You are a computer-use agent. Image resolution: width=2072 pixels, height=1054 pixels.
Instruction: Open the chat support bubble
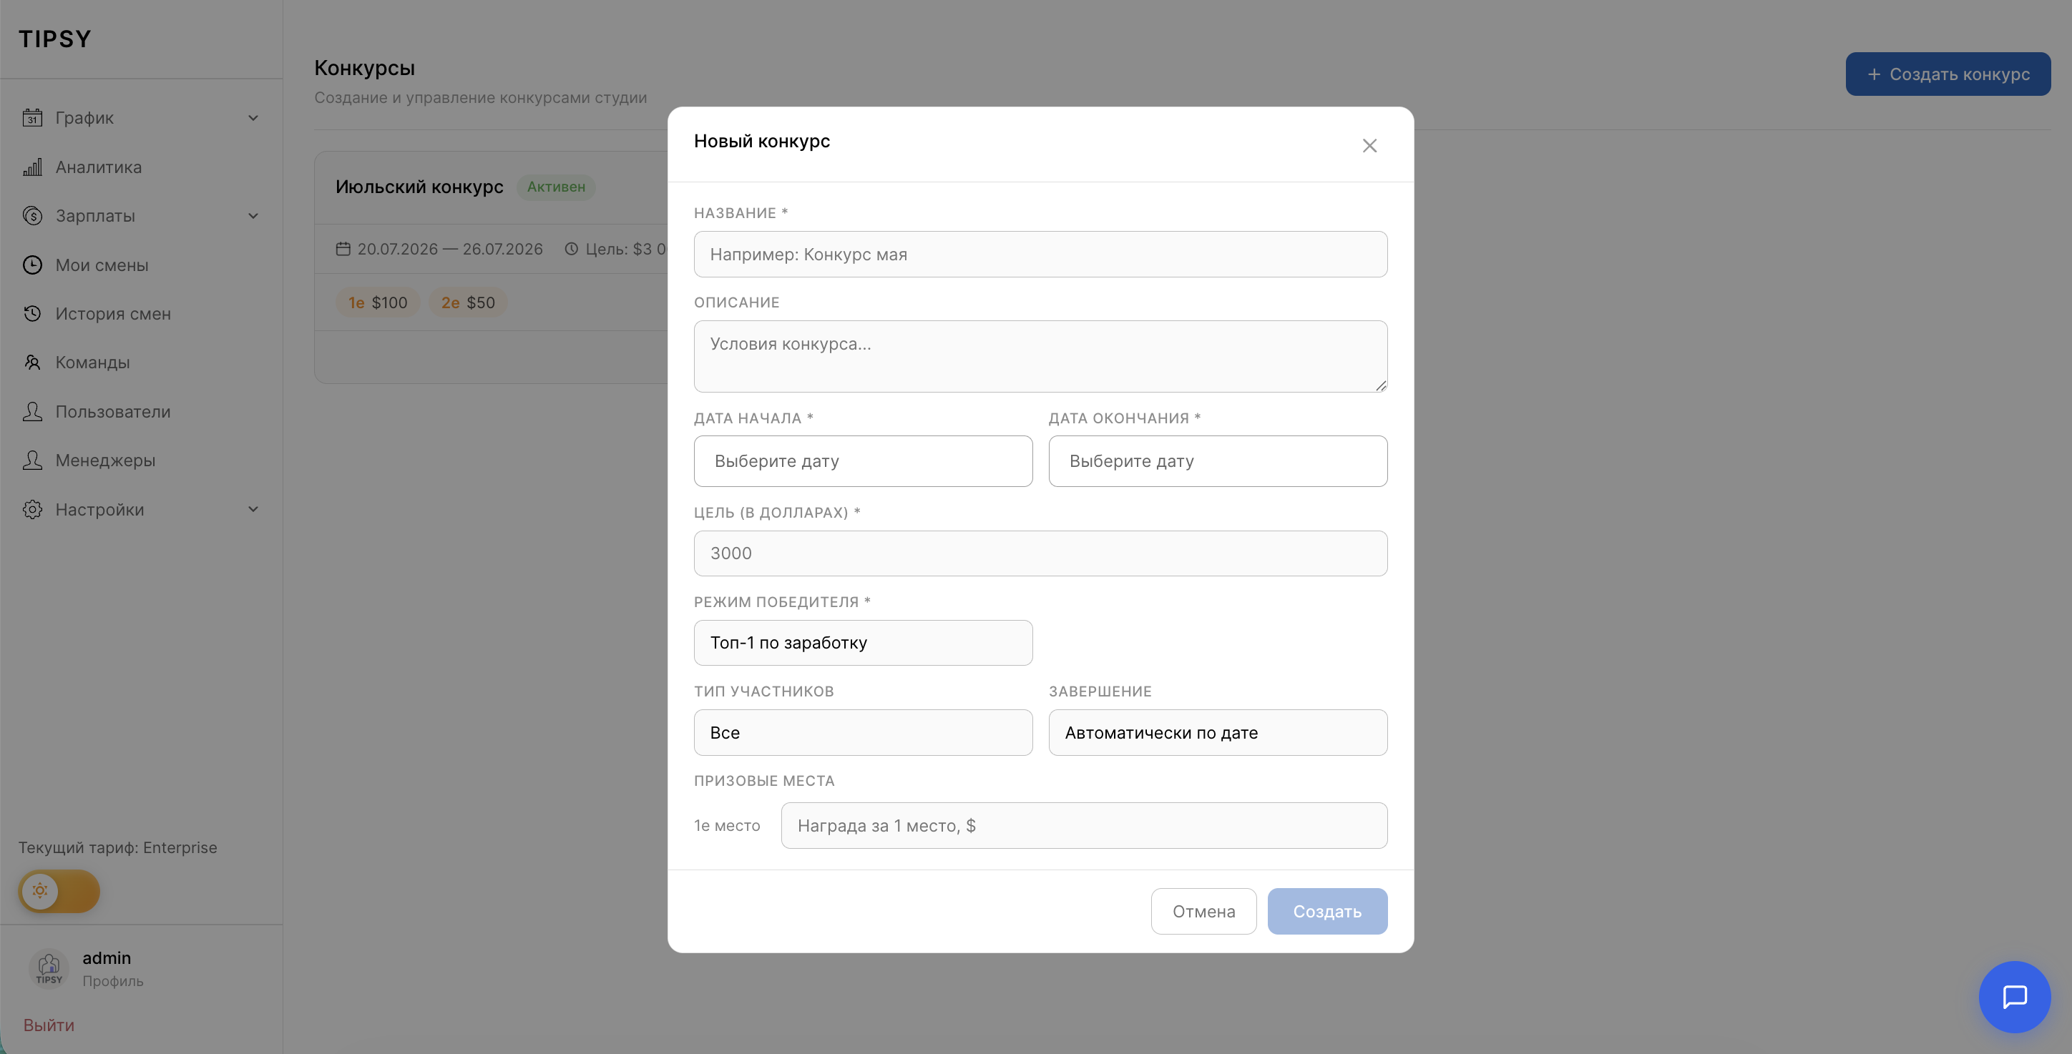[x=2014, y=997]
